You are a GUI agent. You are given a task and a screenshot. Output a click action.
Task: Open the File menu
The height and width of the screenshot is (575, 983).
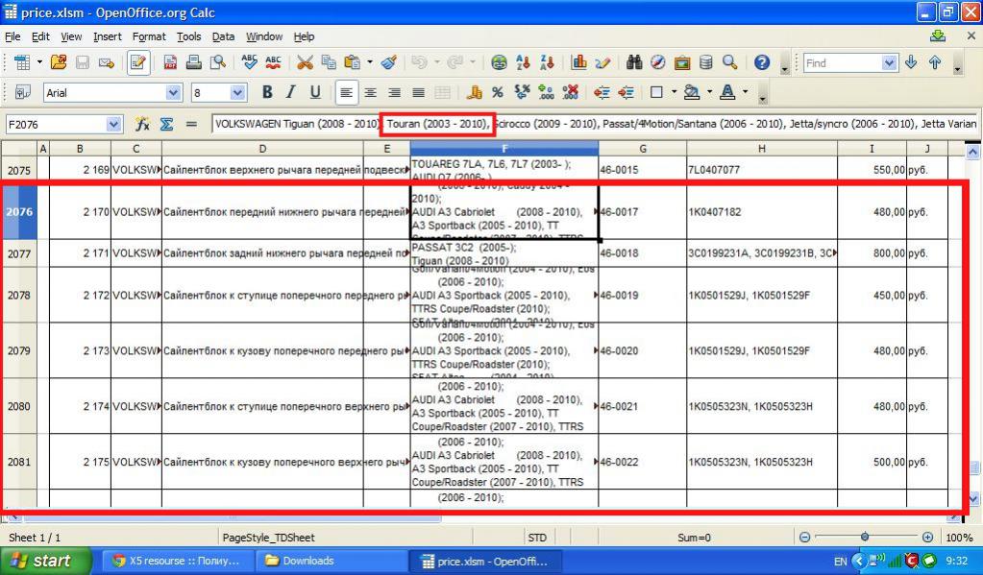12,36
